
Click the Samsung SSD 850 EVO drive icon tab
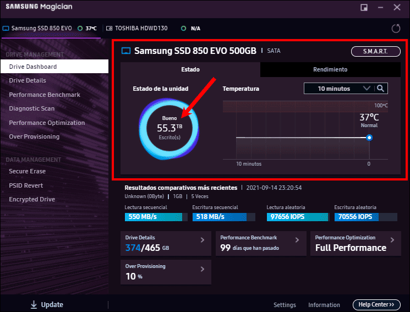click(x=6, y=28)
